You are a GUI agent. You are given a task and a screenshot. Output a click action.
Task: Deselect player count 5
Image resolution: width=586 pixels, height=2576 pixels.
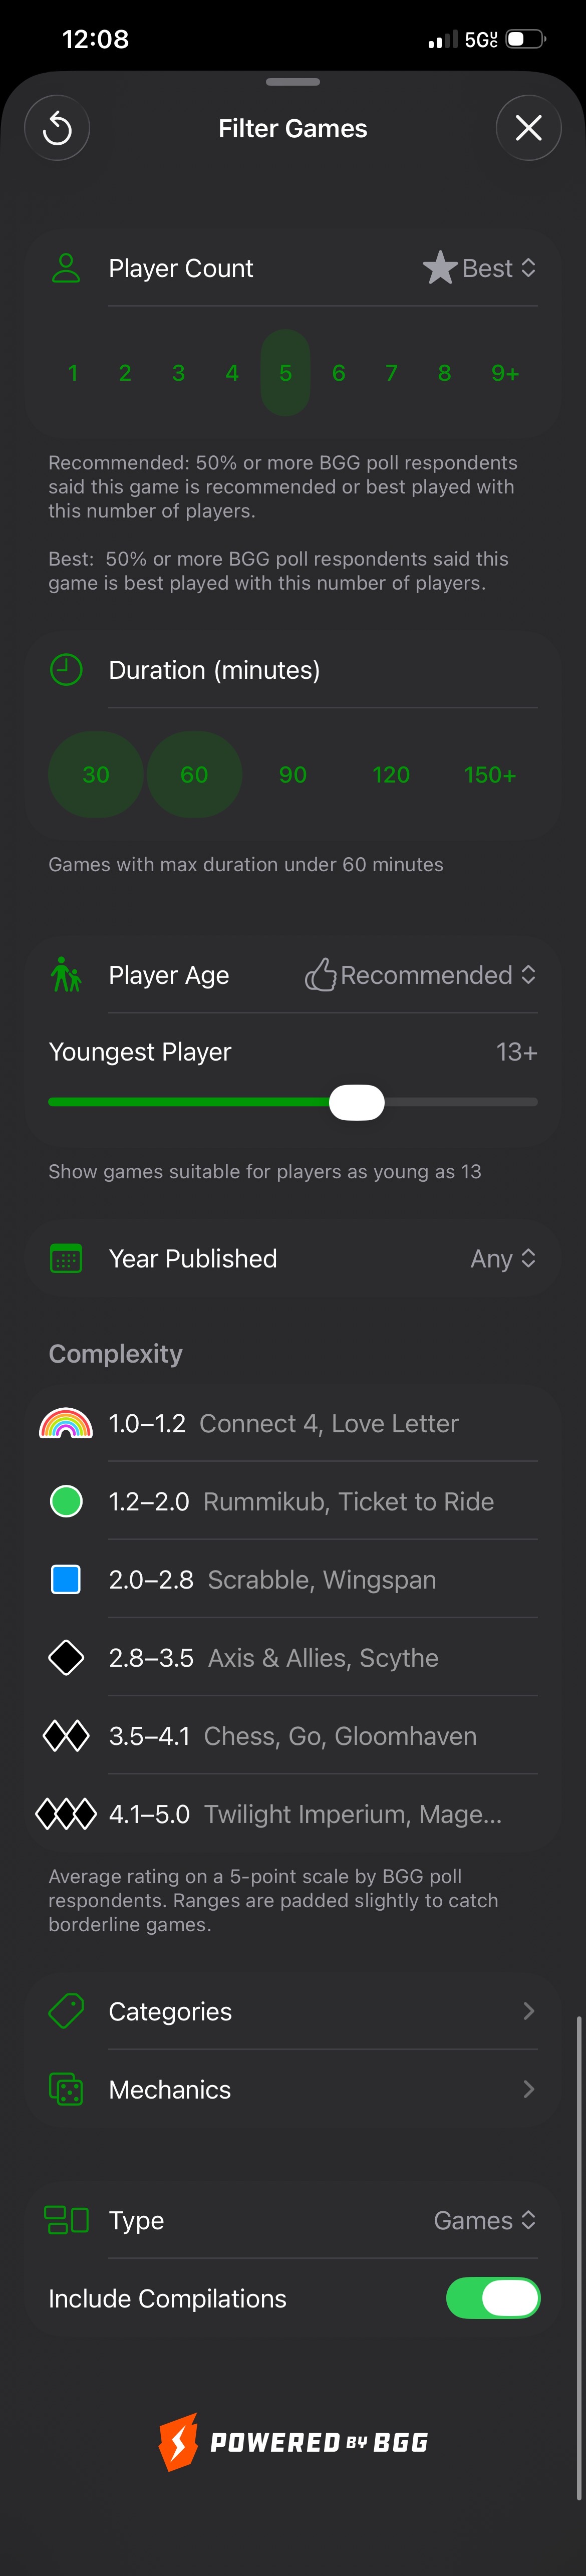(x=285, y=373)
